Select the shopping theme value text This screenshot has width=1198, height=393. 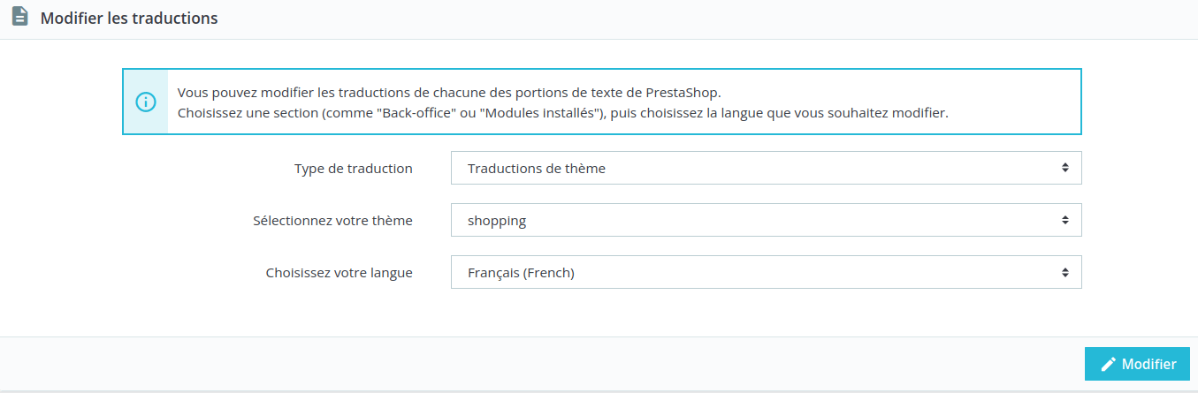(x=497, y=221)
